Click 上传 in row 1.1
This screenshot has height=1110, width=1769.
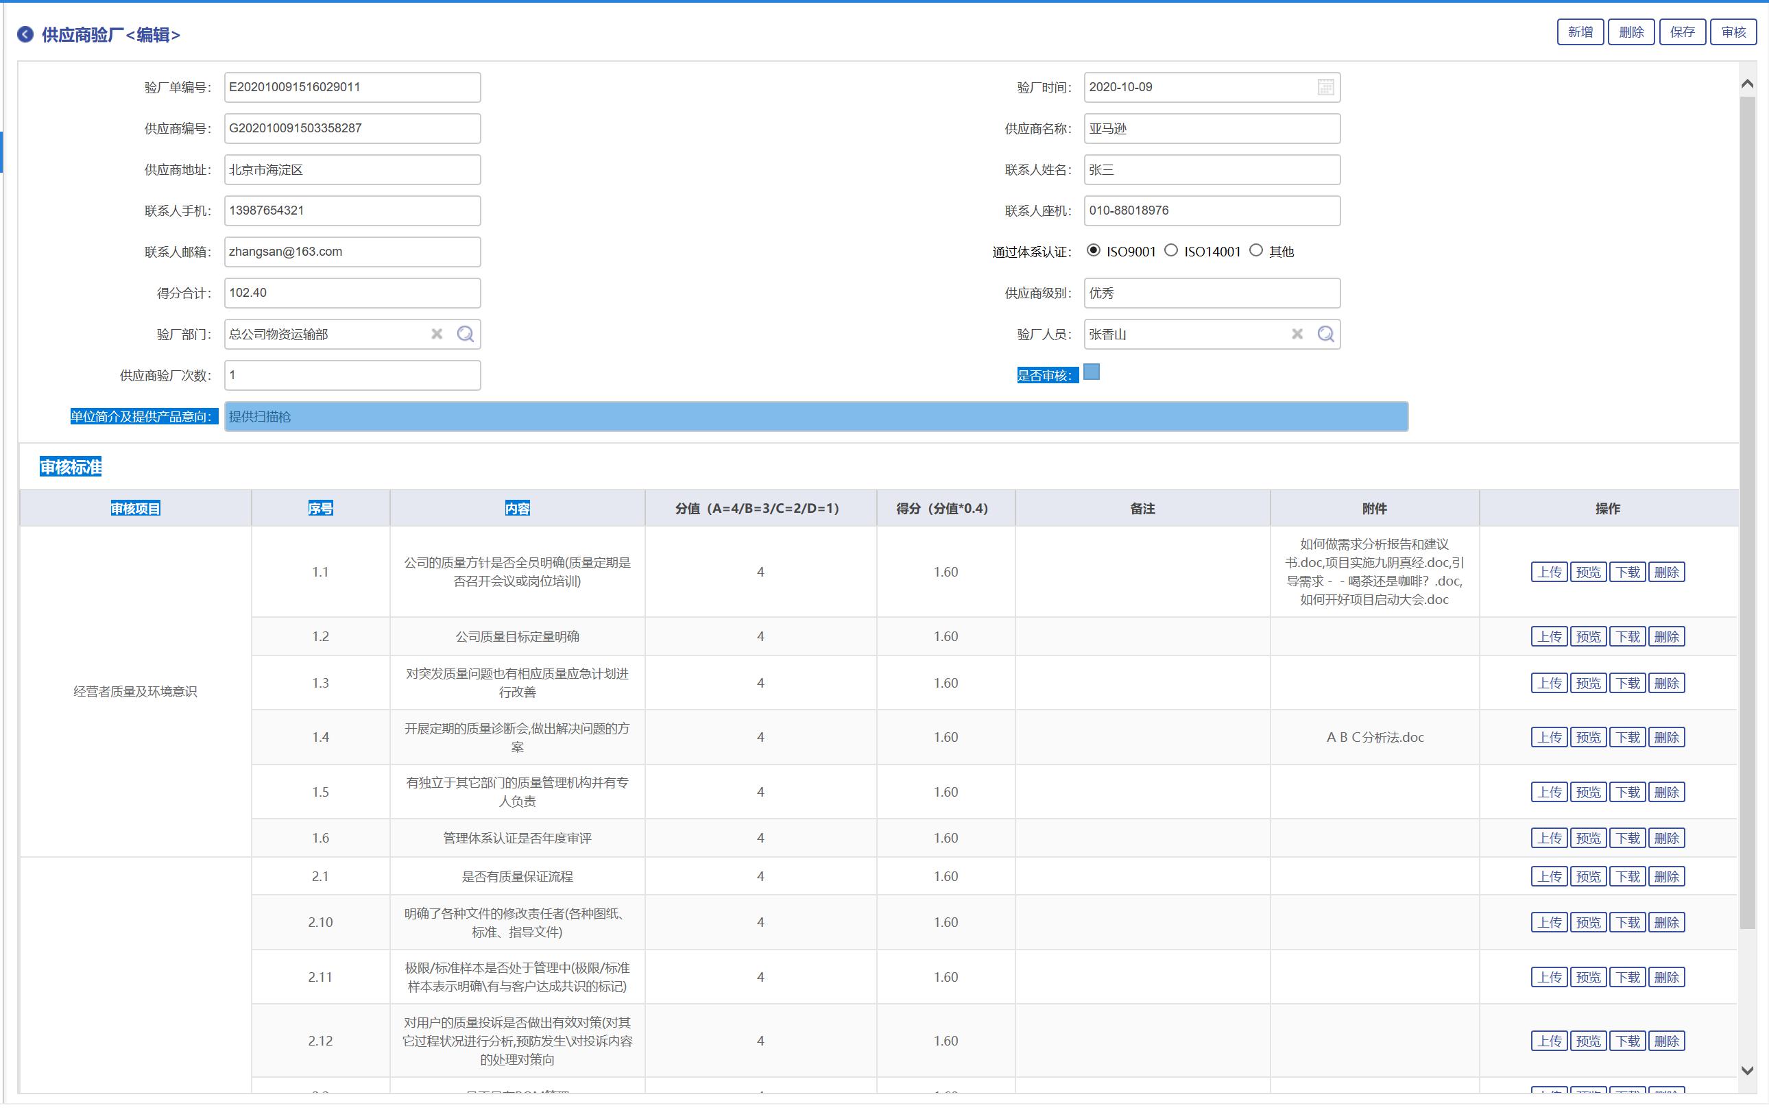(1549, 572)
